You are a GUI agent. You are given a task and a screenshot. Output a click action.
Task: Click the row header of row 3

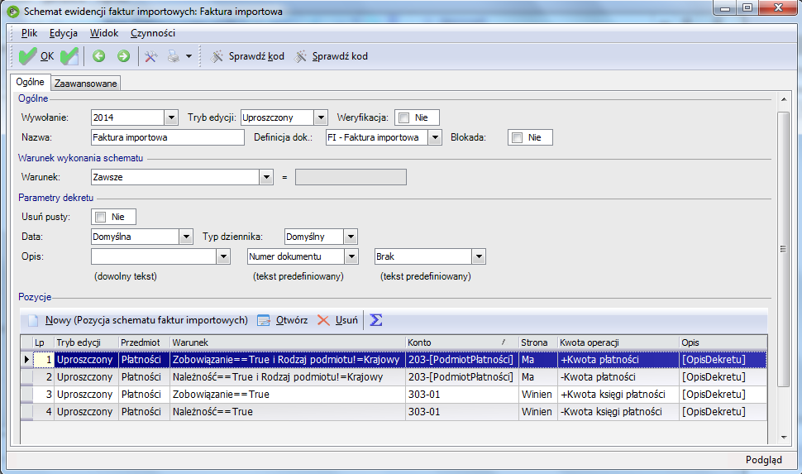[x=26, y=395]
